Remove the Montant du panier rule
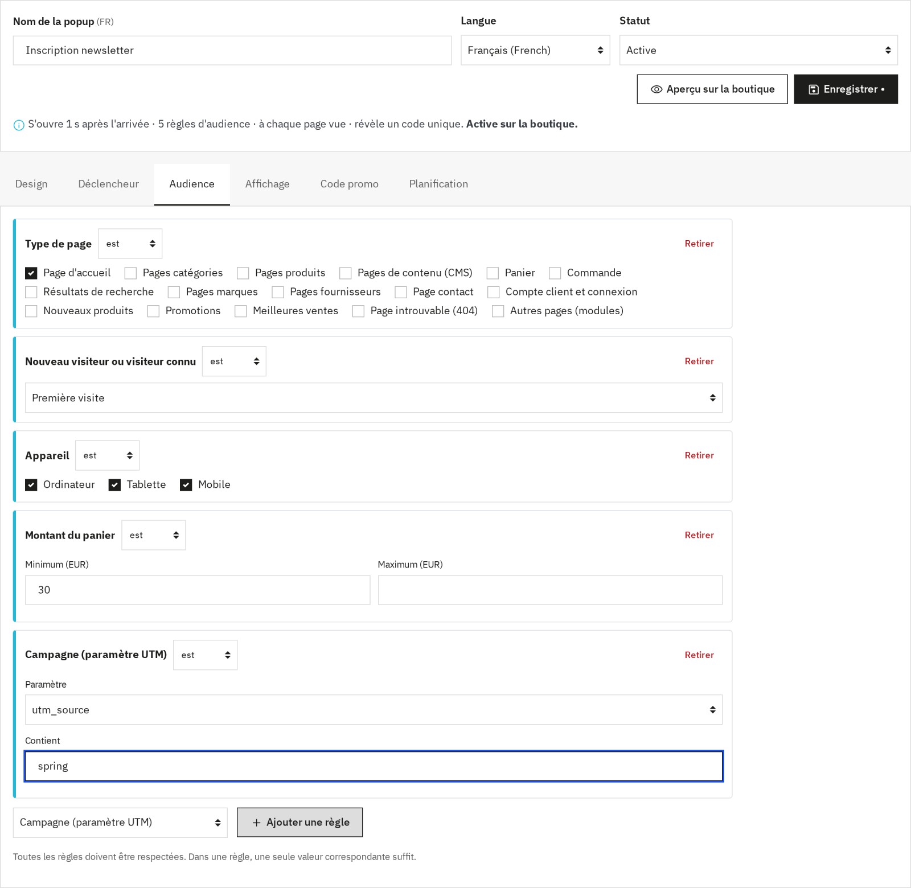The height and width of the screenshot is (888, 911). tap(699, 535)
